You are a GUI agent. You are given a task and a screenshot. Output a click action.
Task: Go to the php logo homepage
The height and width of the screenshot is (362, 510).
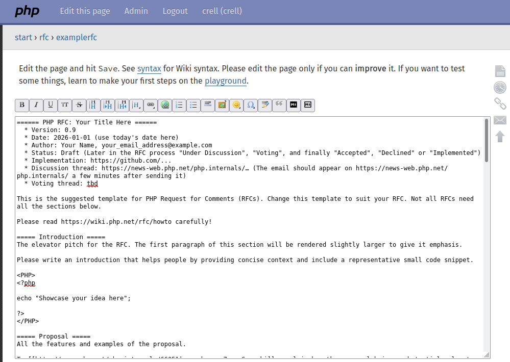click(x=27, y=11)
